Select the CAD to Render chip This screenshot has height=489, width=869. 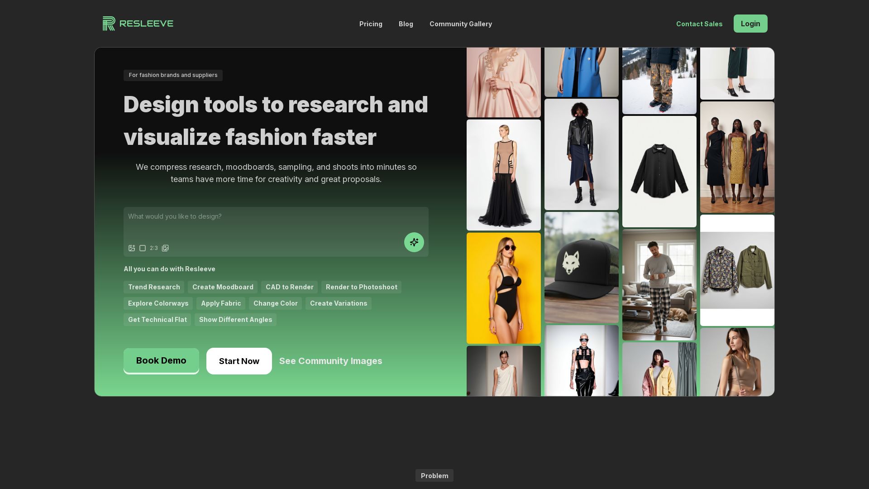click(289, 287)
